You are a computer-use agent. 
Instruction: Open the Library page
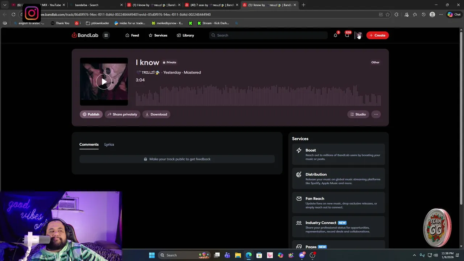point(185,35)
